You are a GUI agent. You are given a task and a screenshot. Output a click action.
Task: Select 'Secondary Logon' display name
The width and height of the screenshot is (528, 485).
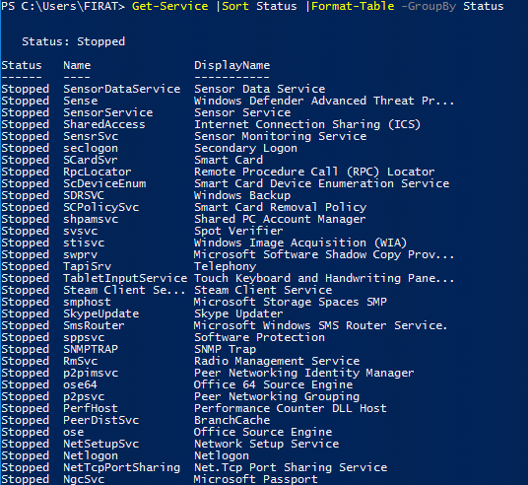246,148
